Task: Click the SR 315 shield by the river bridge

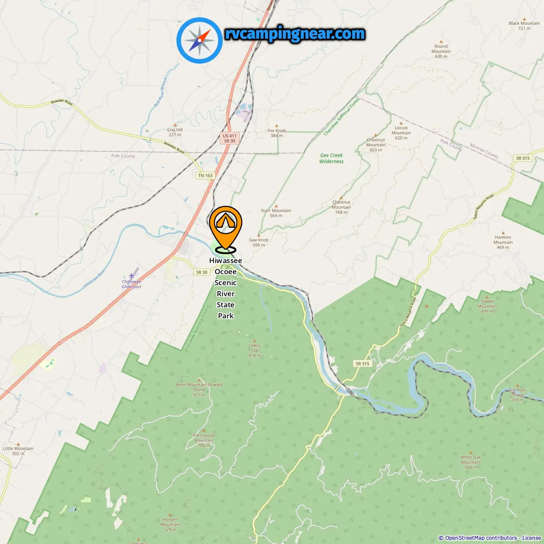Action: pos(363,364)
